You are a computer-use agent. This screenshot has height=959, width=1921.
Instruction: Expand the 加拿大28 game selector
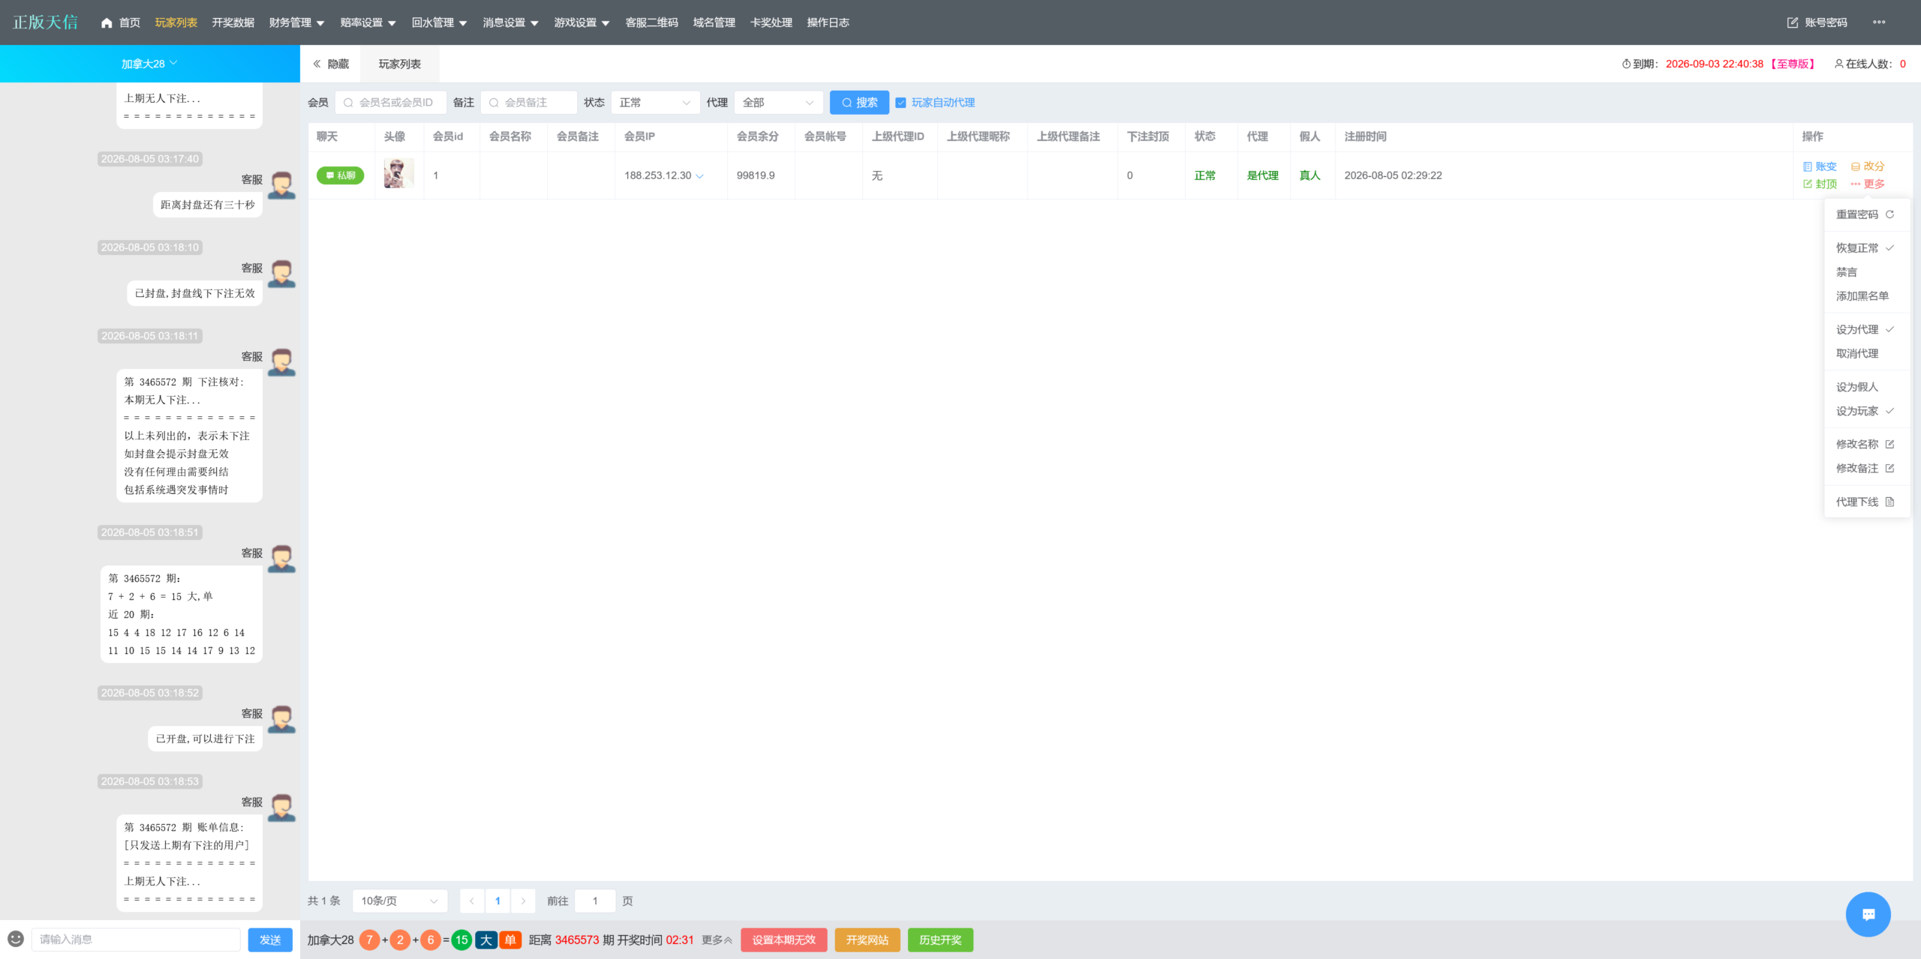point(149,64)
